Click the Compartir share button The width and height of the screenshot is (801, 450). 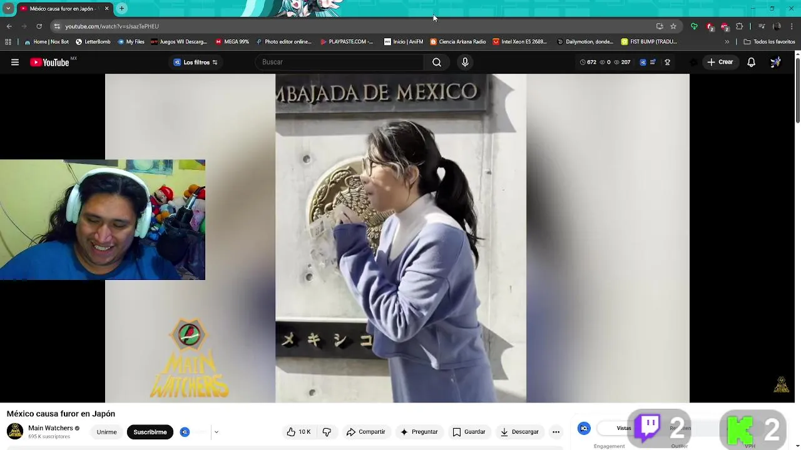(x=365, y=432)
